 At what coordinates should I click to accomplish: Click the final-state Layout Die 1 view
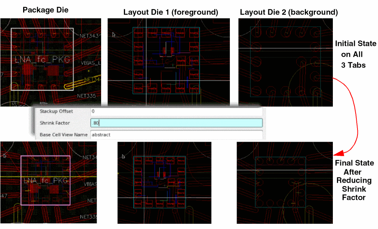tap(165, 183)
